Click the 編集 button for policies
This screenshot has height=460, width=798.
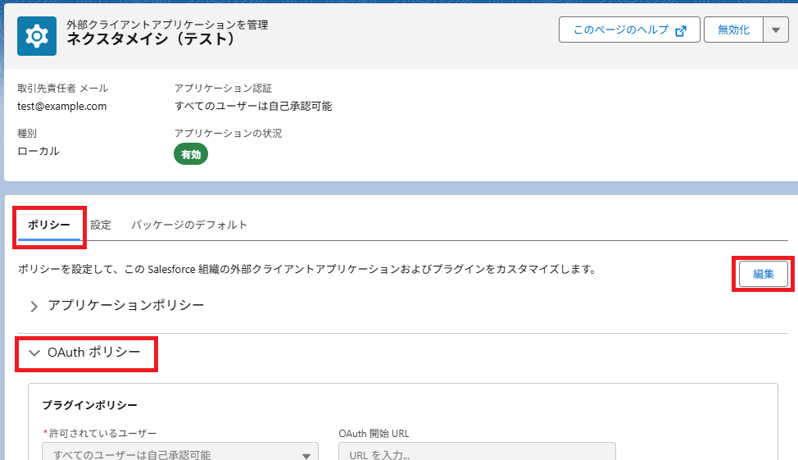pos(763,274)
